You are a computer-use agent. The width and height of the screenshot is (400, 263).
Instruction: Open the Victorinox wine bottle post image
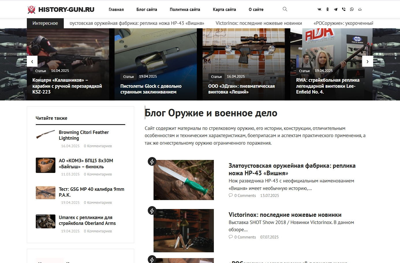pos(184,231)
